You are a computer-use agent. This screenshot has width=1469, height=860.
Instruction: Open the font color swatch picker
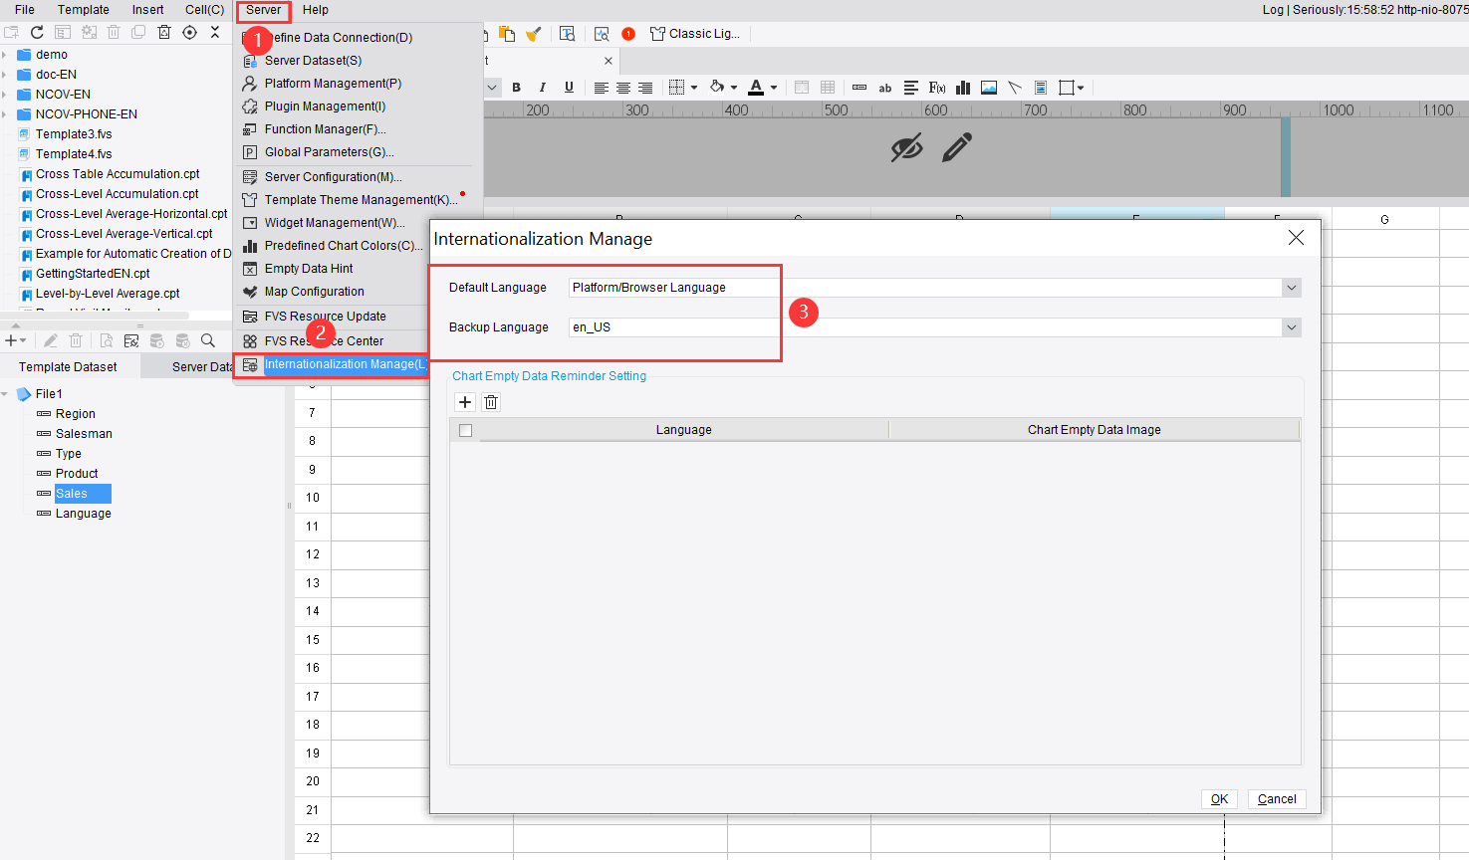772,88
